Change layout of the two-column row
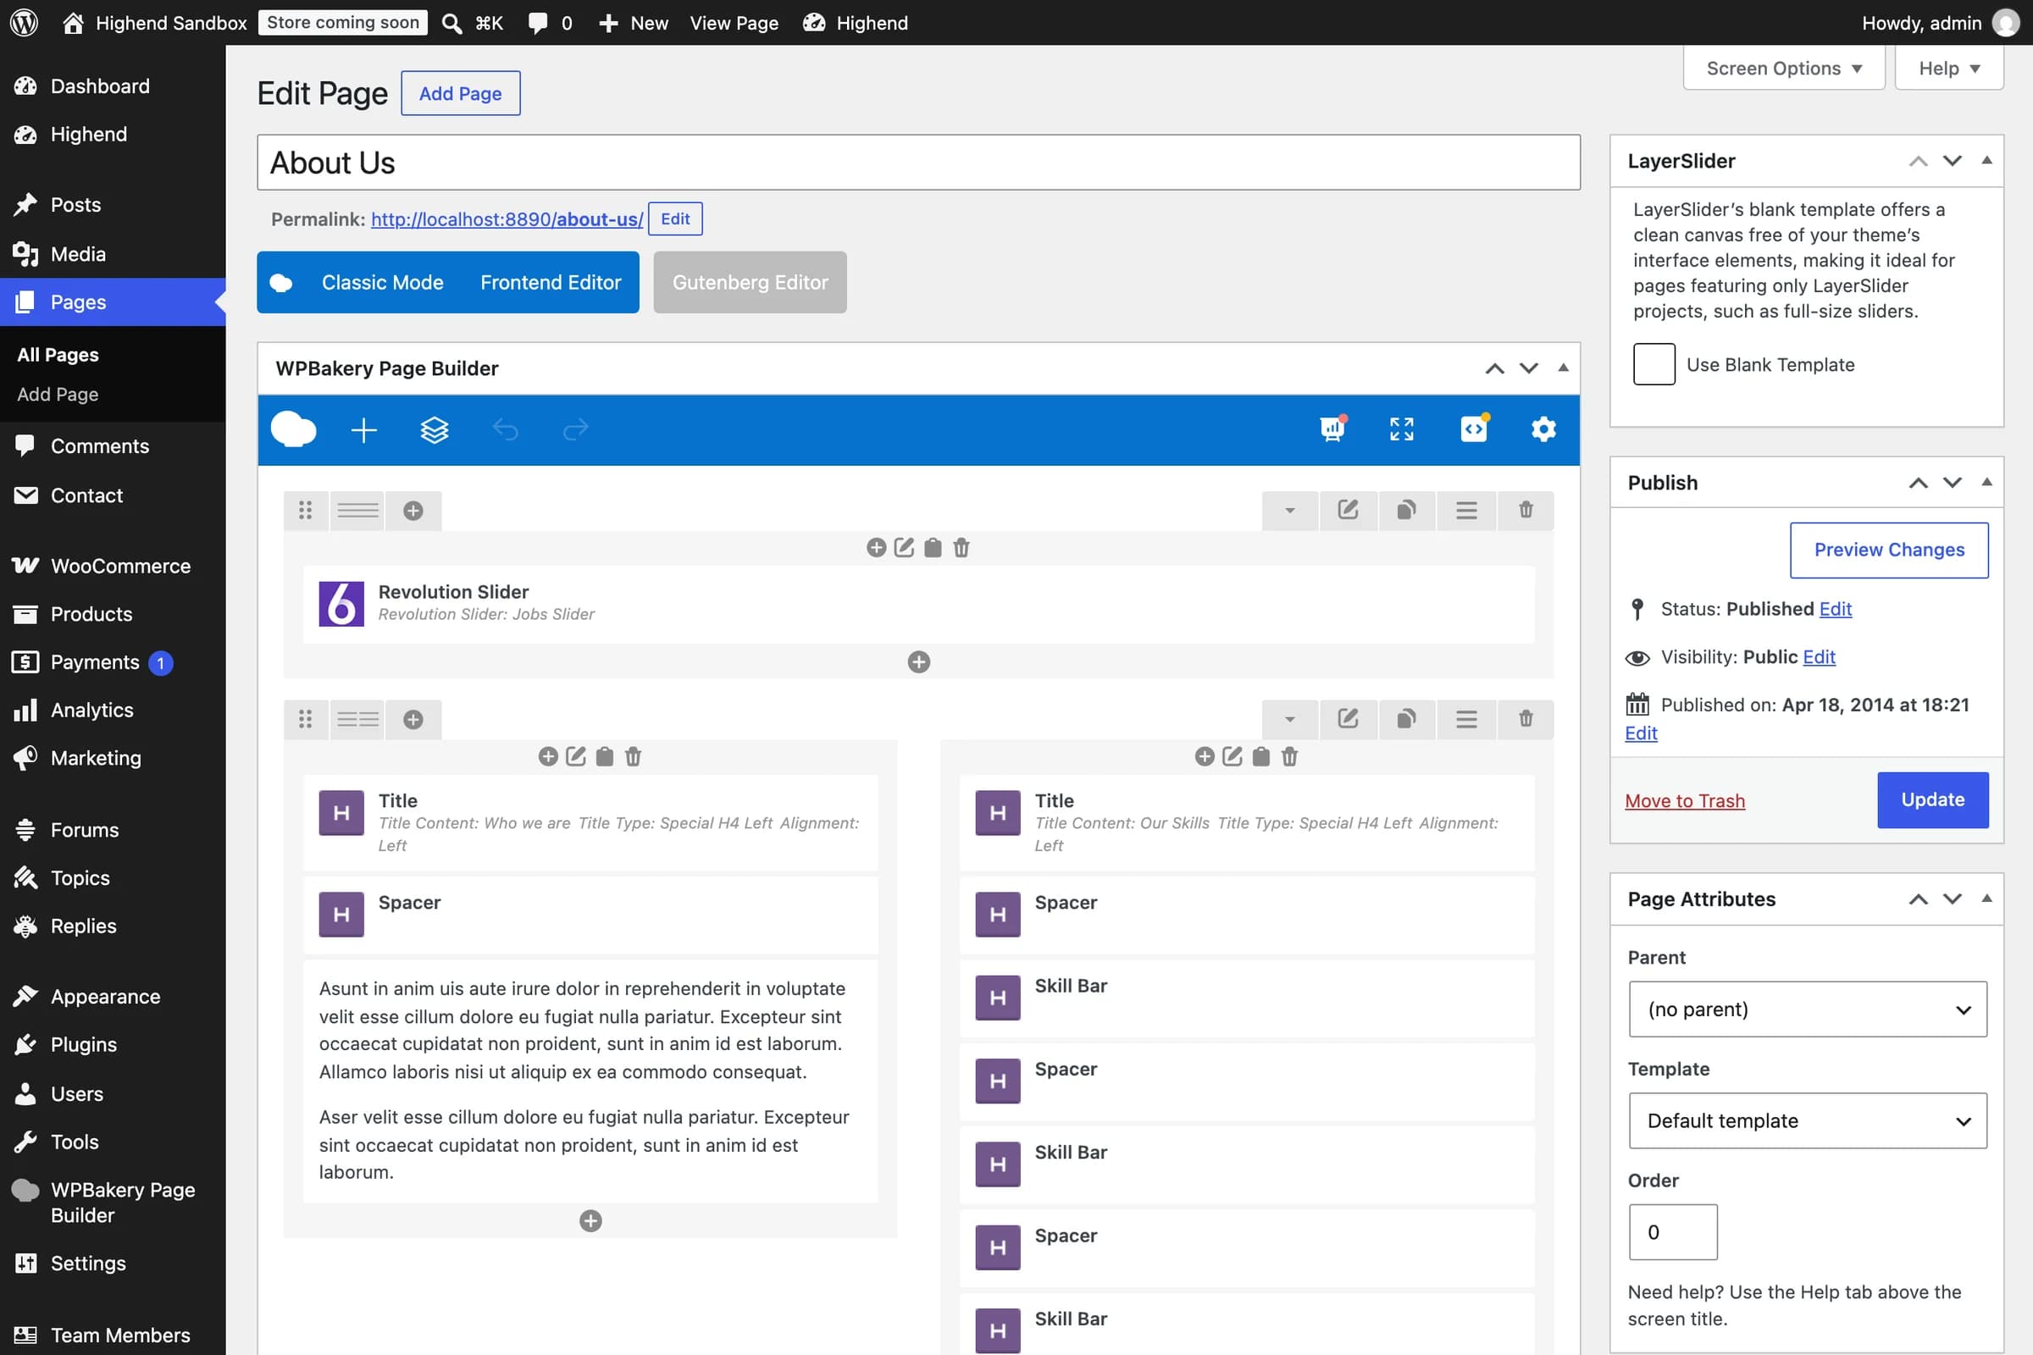Image resolution: width=2033 pixels, height=1355 pixels. click(357, 719)
